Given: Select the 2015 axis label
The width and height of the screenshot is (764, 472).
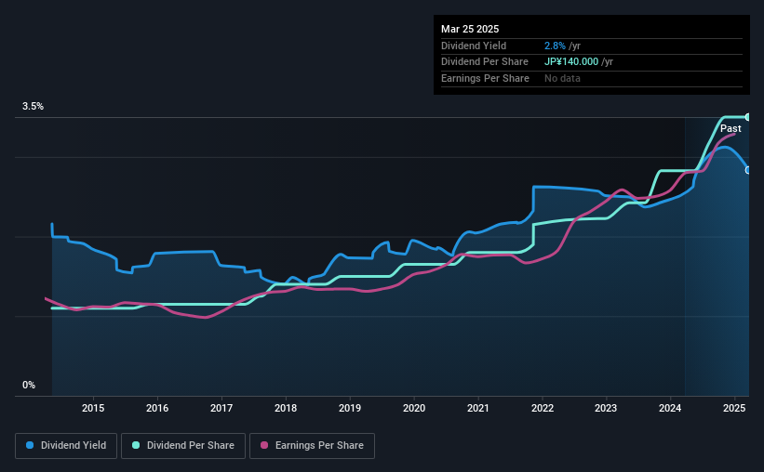Looking at the screenshot, I should tap(93, 408).
